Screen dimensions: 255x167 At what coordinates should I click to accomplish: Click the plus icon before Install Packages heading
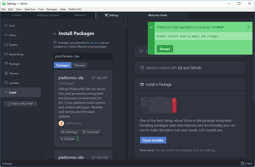pyautogui.click(x=55, y=33)
